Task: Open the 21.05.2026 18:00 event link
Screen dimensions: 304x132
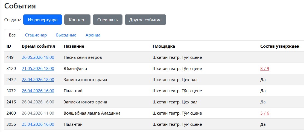Action: [38, 69]
